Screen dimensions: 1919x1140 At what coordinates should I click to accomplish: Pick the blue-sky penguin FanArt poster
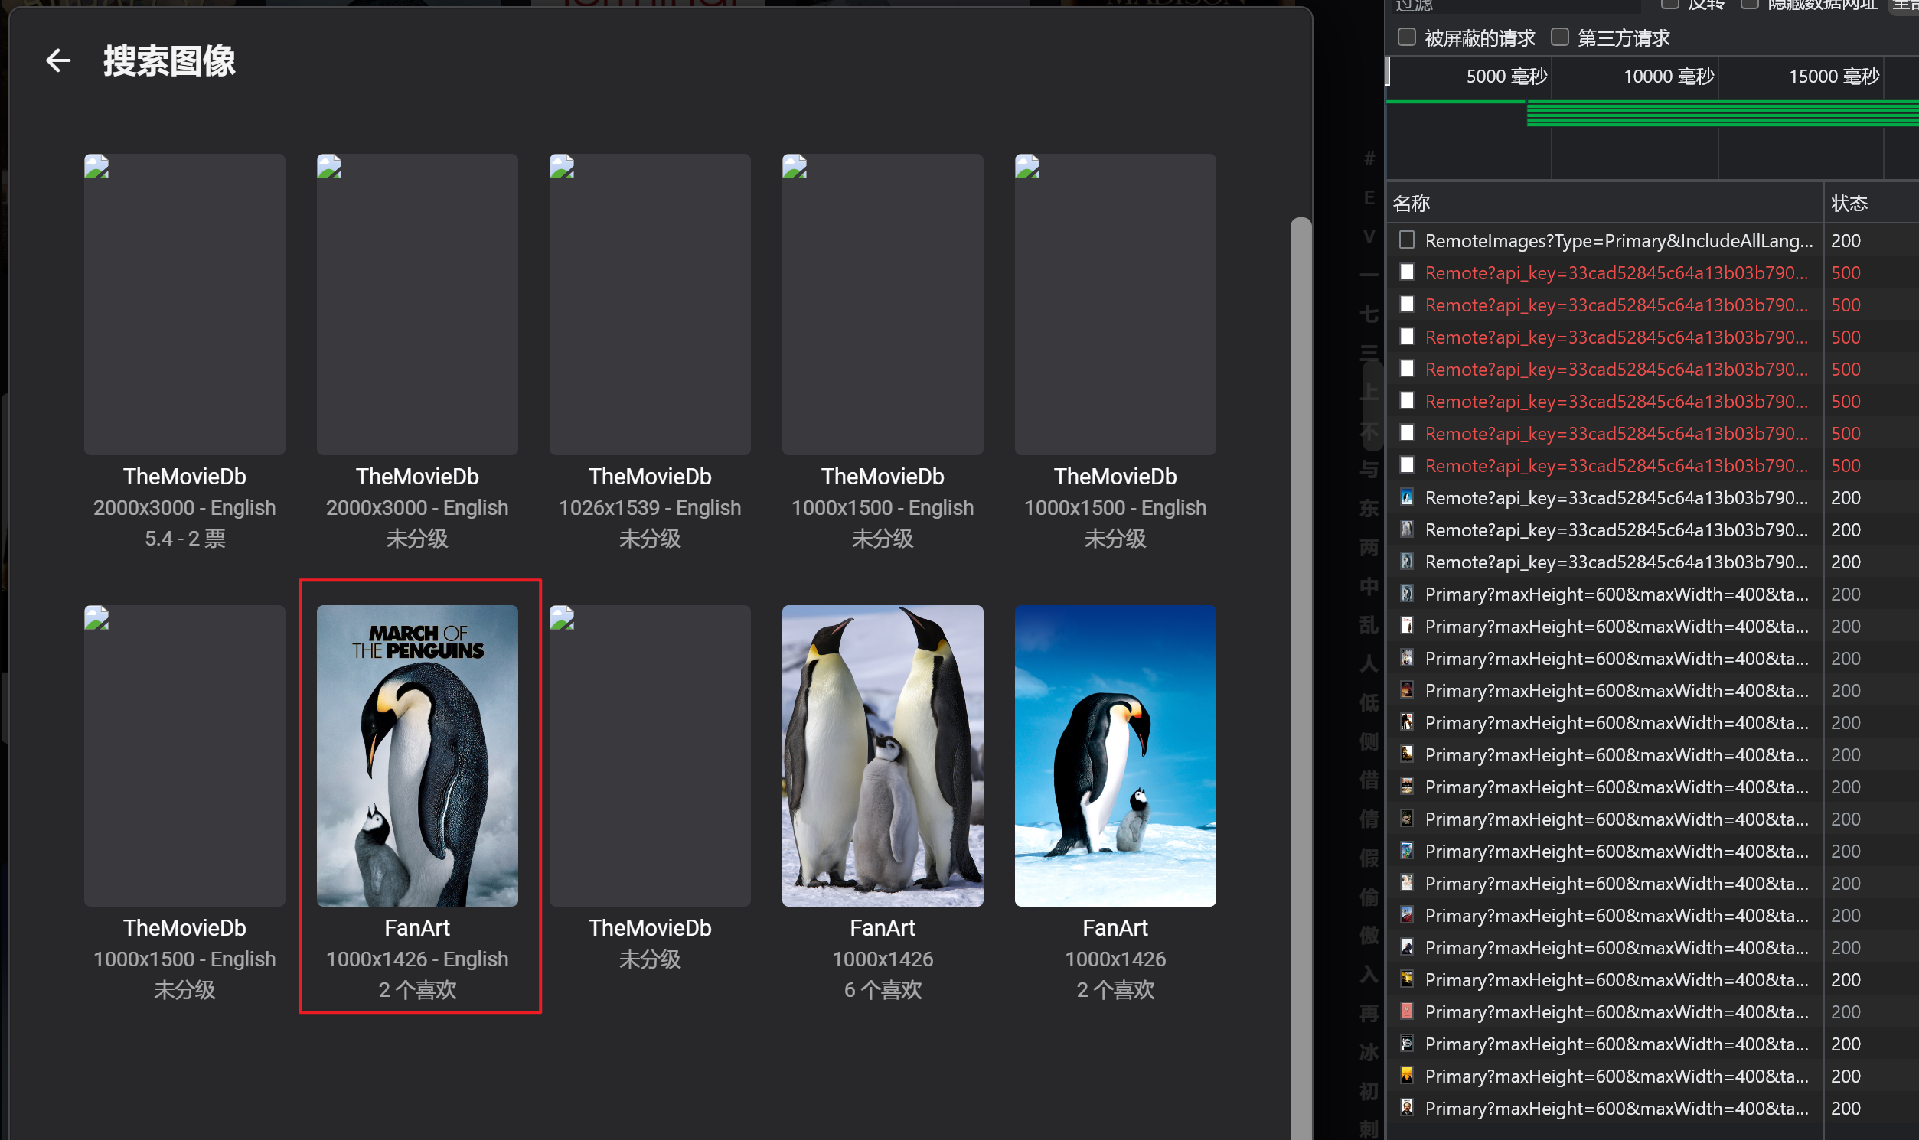[x=1116, y=756]
